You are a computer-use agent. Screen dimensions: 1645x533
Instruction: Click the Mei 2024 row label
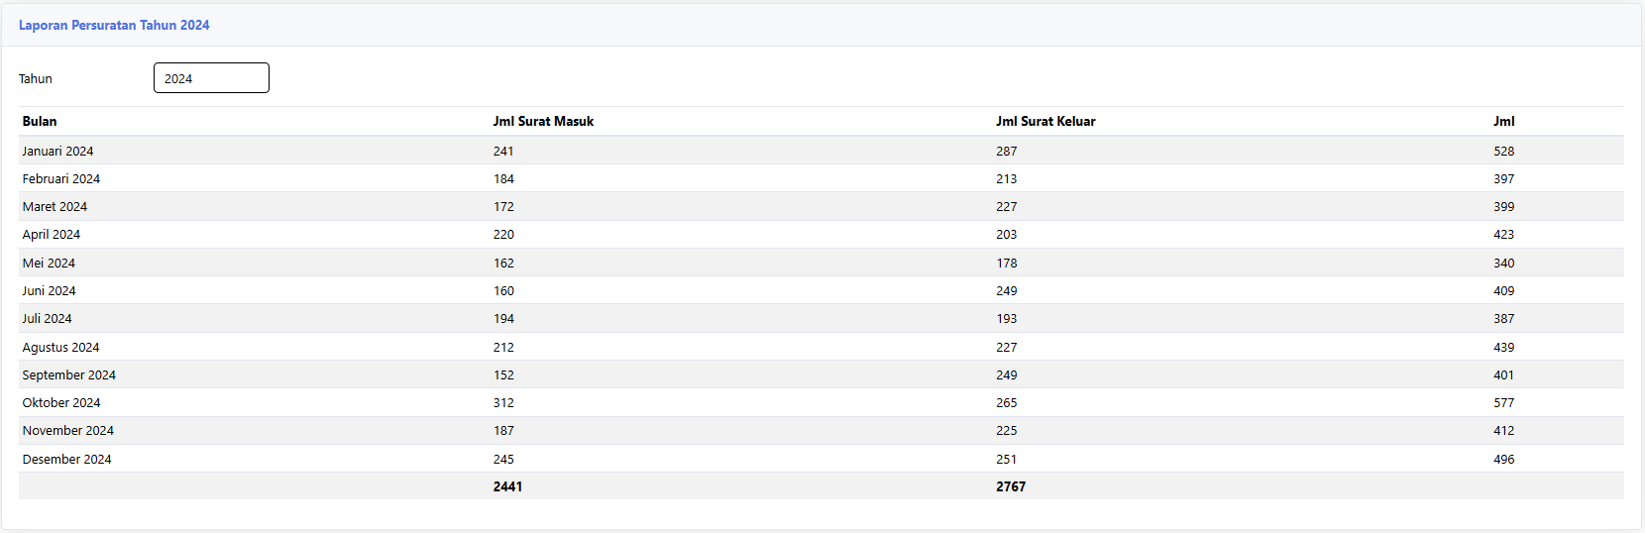(49, 263)
